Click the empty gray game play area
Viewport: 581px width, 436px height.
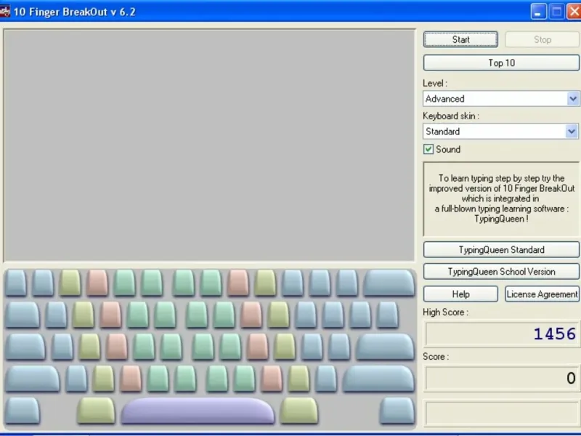click(x=209, y=145)
